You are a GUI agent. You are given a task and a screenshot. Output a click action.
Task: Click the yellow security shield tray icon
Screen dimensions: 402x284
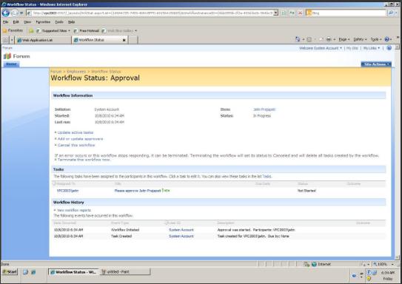pos(369,278)
